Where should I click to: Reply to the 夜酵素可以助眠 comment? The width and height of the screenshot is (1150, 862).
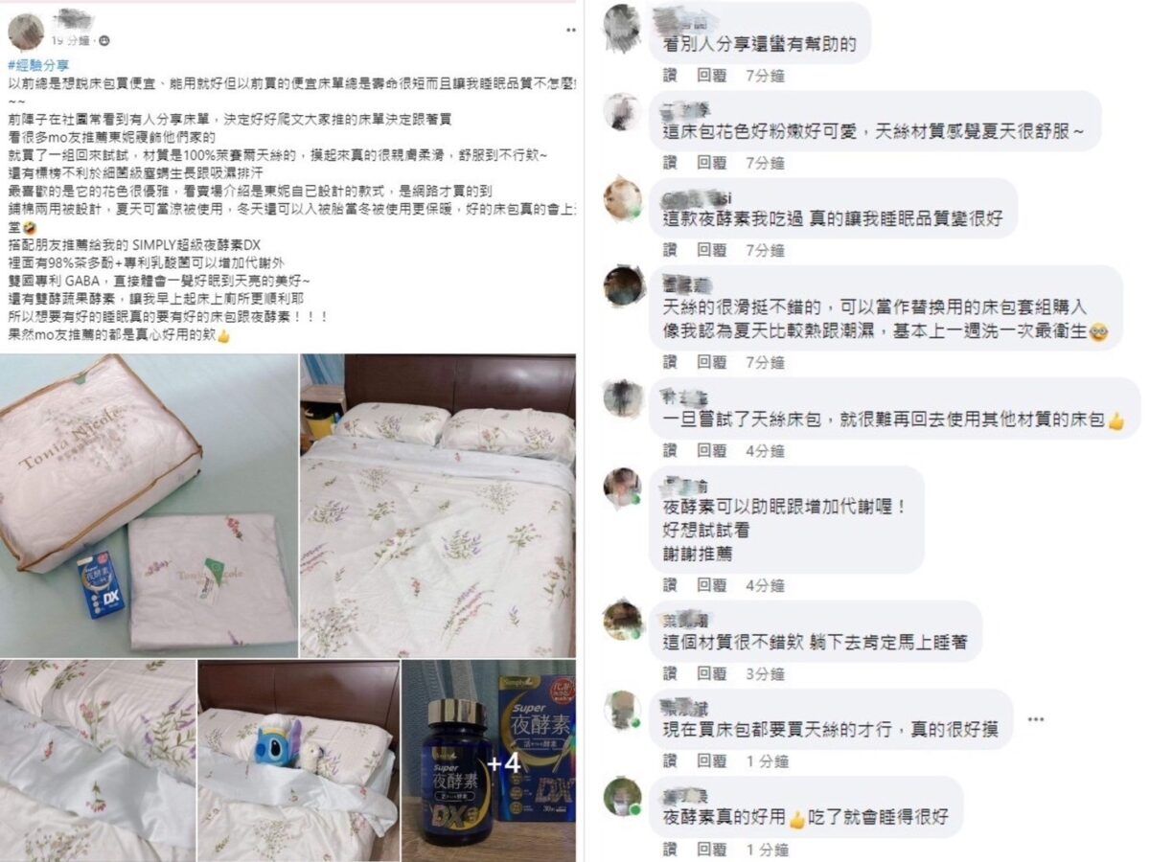pyautogui.click(x=712, y=584)
